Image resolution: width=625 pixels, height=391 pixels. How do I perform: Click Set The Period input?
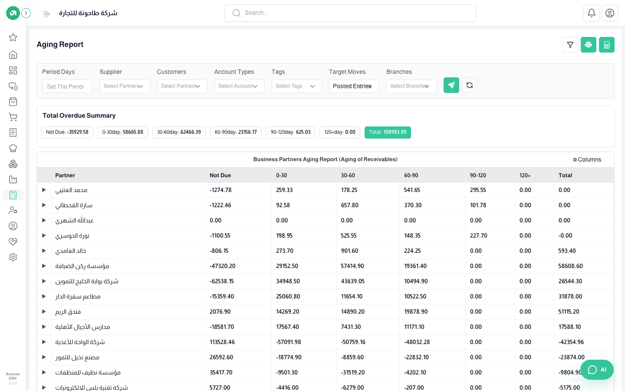point(67,86)
